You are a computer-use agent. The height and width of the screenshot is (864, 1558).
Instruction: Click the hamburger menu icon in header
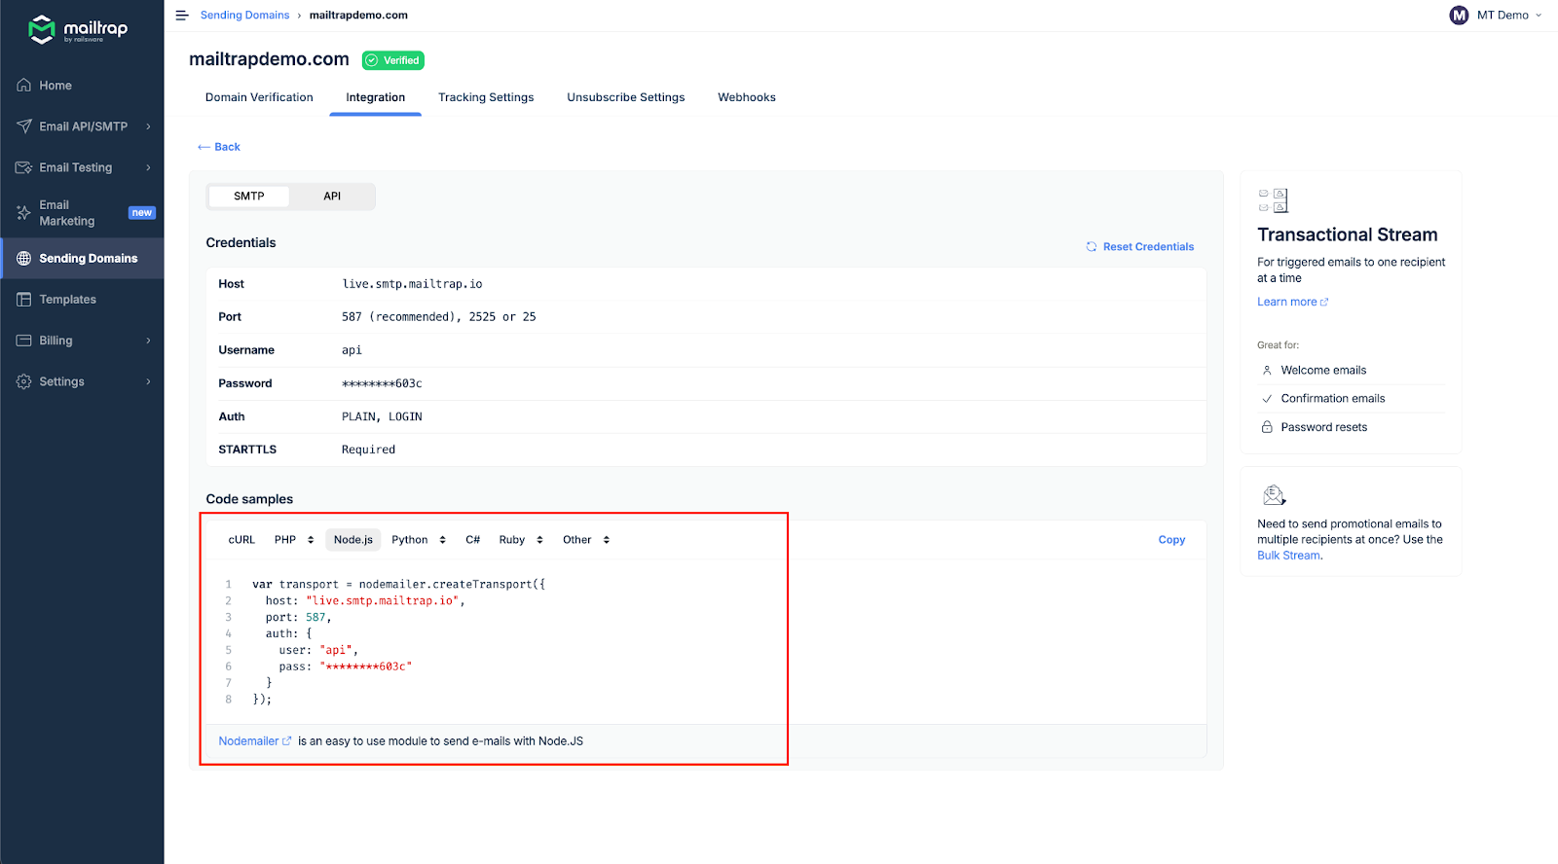(181, 16)
